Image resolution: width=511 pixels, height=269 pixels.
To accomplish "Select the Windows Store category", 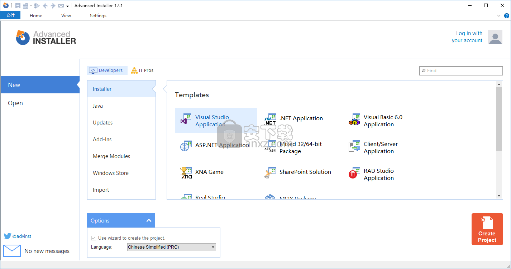I will pyautogui.click(x=121, y=173).
